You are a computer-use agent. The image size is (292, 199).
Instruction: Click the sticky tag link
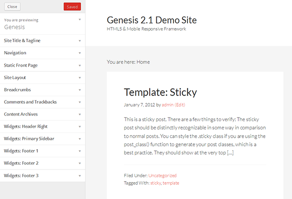[x=156, y=183]
